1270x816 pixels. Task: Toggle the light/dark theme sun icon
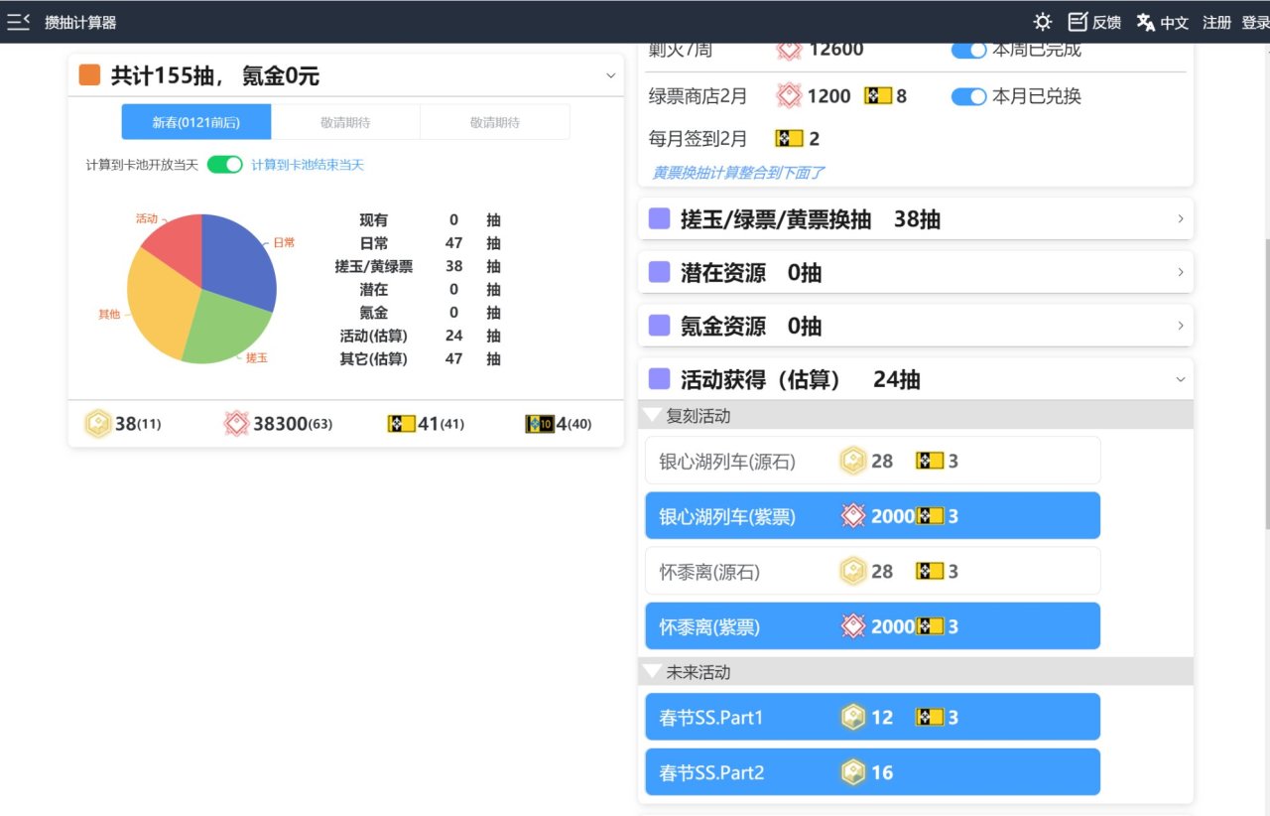1042,22
